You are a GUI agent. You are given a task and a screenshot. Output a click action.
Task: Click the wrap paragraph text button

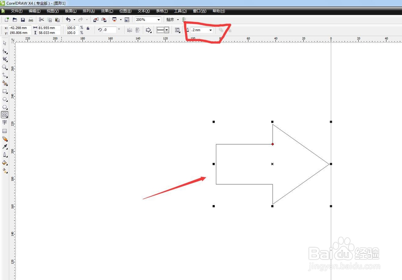point(177,30)
